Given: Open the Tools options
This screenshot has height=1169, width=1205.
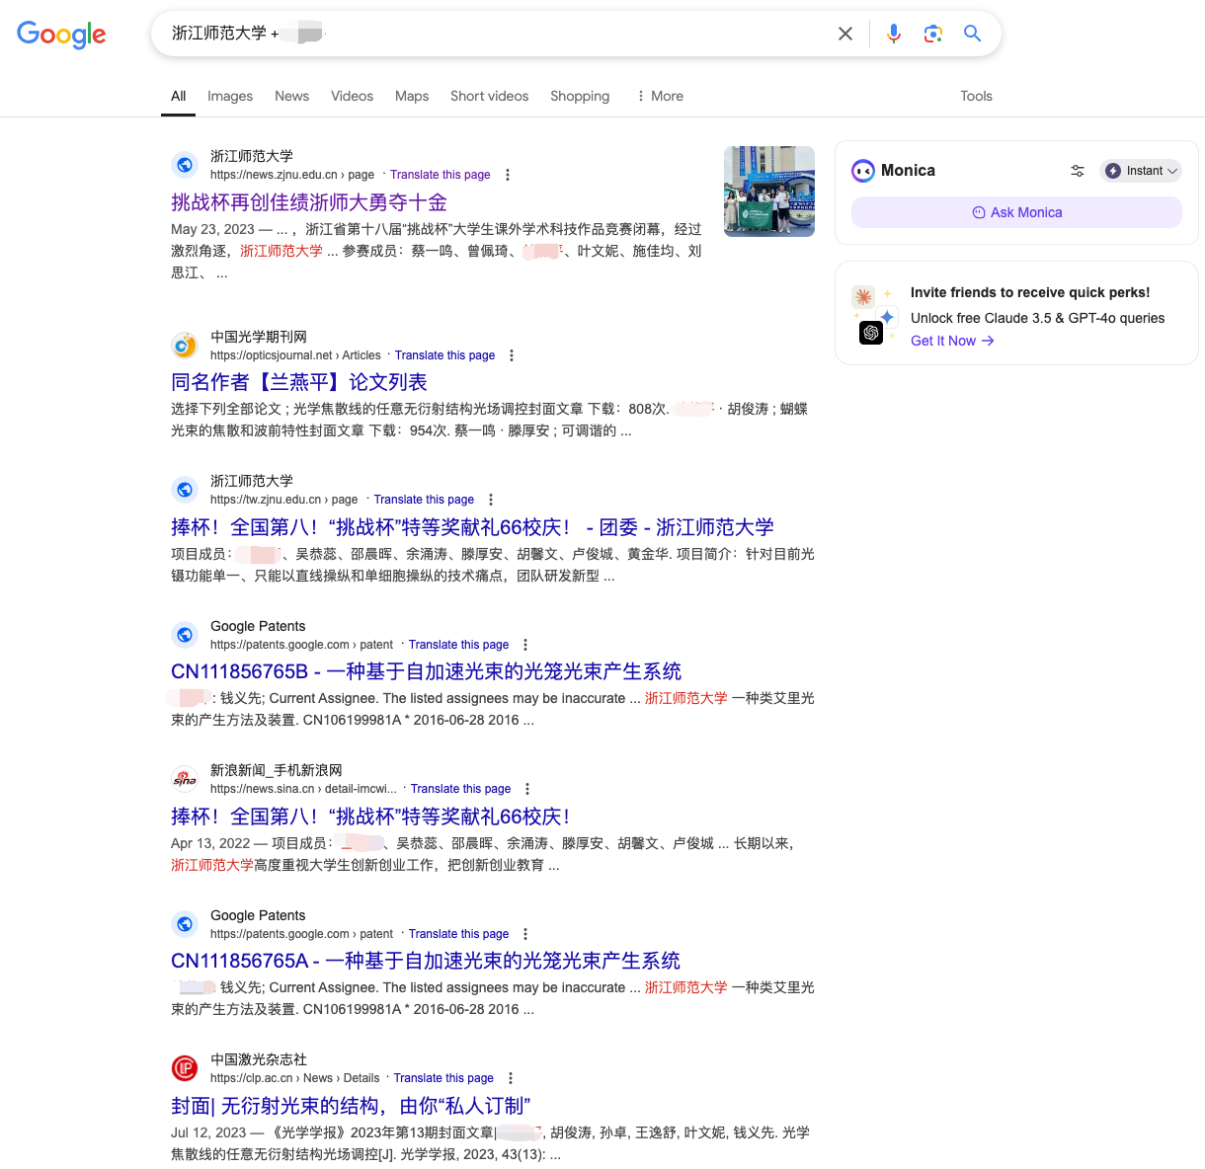Looking at the screenshot, I should 976,96.
